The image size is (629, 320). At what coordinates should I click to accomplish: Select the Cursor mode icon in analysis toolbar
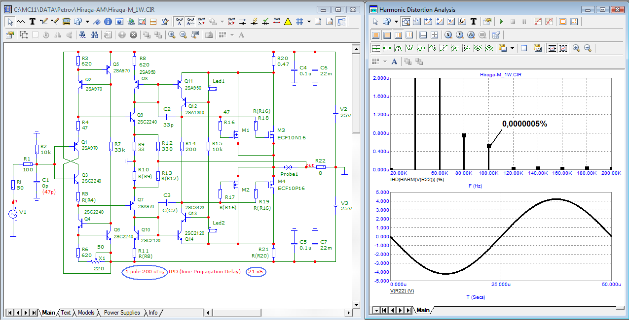[x=417, y=22]
